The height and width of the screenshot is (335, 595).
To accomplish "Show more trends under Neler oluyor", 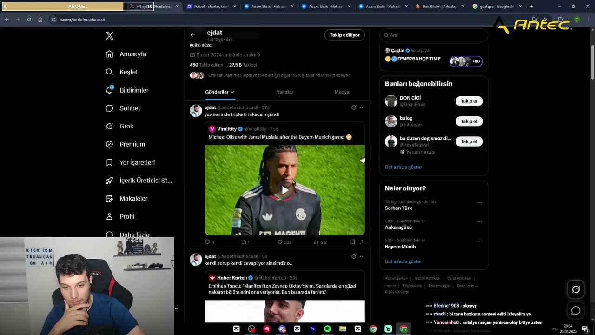I will tap(403, 261).
